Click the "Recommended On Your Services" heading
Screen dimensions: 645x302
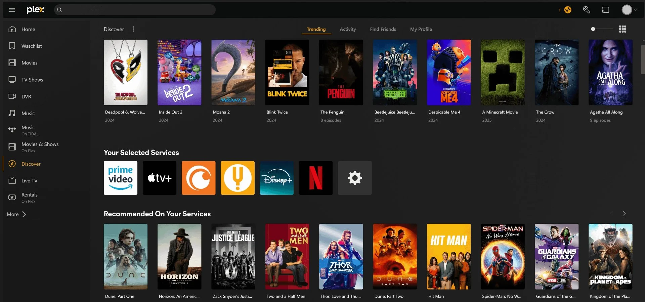pyautogui.click(x=157, y=214)
